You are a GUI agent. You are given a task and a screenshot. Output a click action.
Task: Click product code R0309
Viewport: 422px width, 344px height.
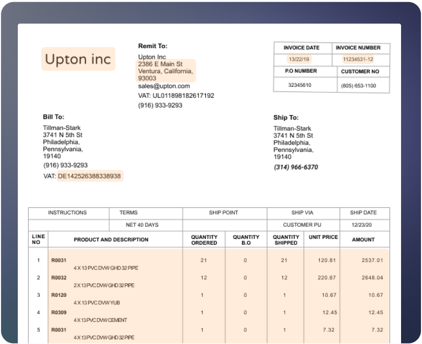[x=59, y=313]
